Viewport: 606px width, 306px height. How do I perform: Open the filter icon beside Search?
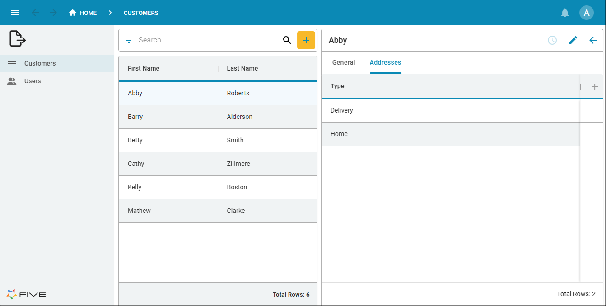point(129,40)
